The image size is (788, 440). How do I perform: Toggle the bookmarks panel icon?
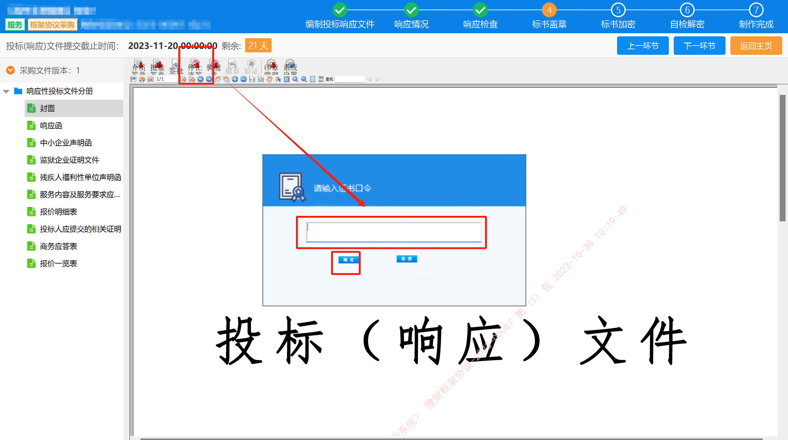133,79
